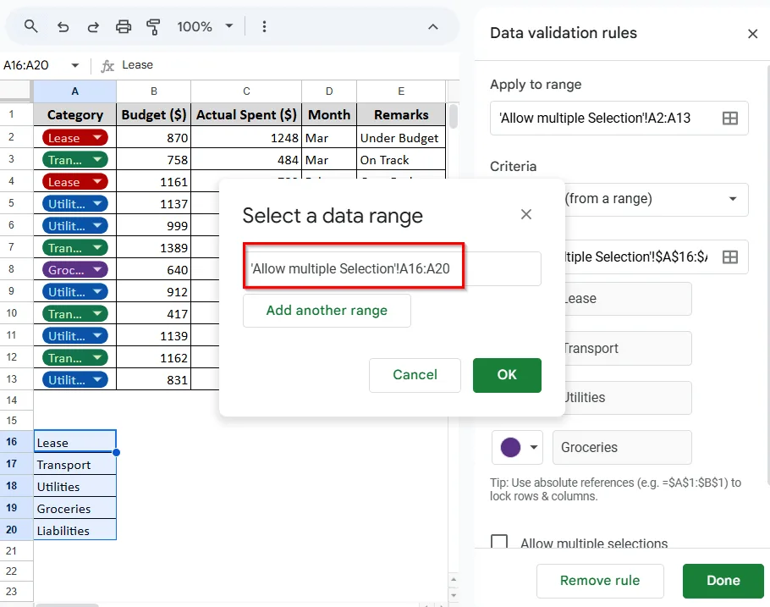Undo the last action
The width and height of the screenshot is (770, 607).
click(x=63, y=26)
